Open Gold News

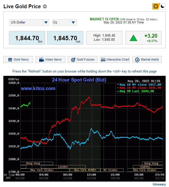[18, 59]
